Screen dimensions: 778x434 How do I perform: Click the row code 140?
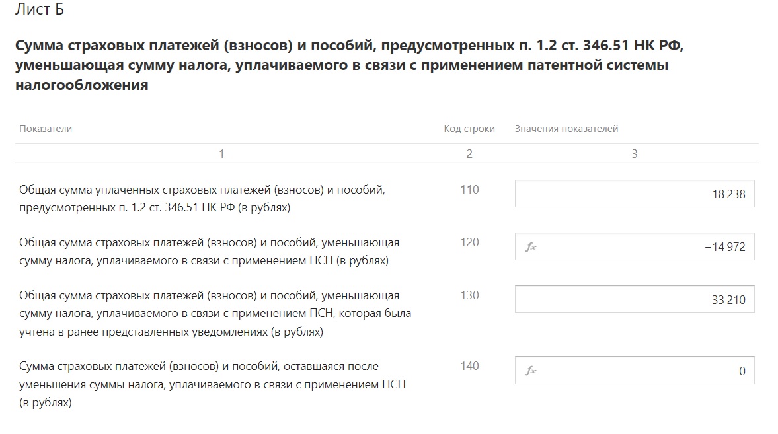[x=469, y=366]
